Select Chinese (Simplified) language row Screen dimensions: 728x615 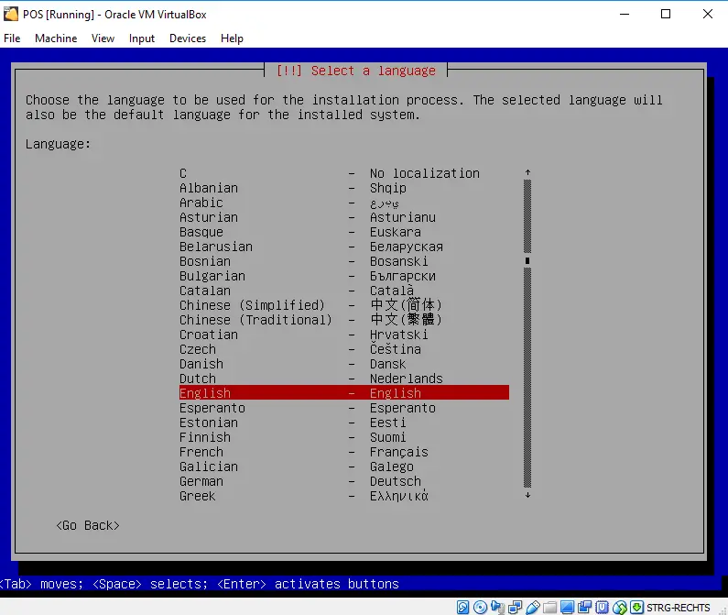coord(344,305)
